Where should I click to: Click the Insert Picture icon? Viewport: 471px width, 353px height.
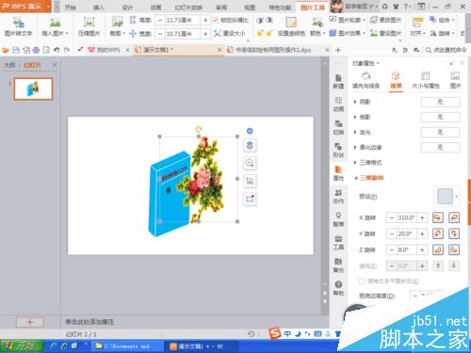55,23
